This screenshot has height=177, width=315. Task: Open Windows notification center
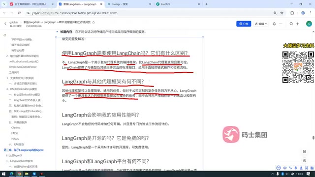click(309, 174)
